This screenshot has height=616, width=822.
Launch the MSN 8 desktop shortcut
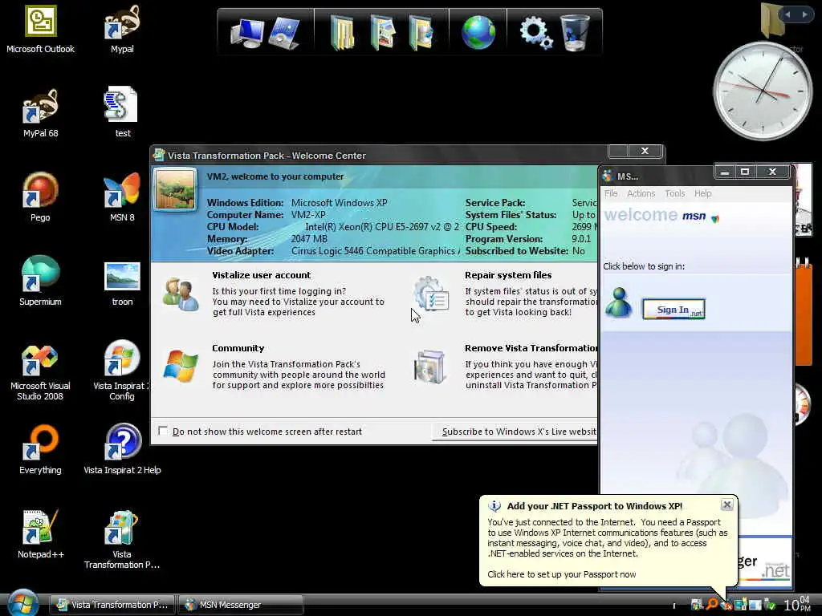tap(122, 197)
